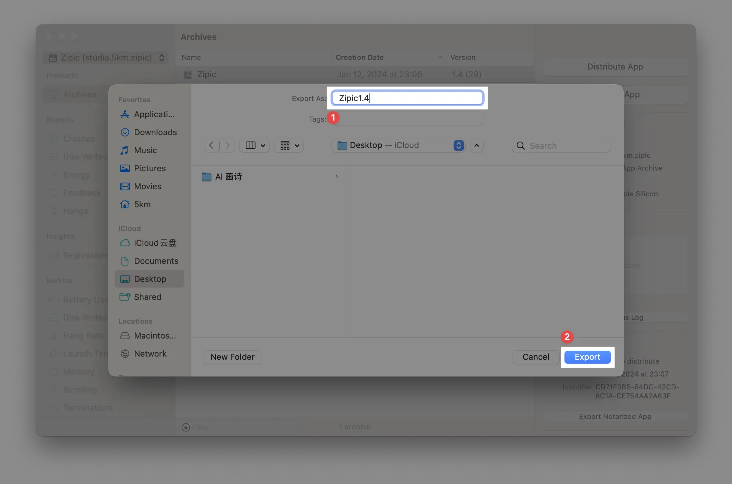Image resolution: width=732 pixels, height=484 pixels.
Task: Click the Network globe icon
Action: point(125,354)
